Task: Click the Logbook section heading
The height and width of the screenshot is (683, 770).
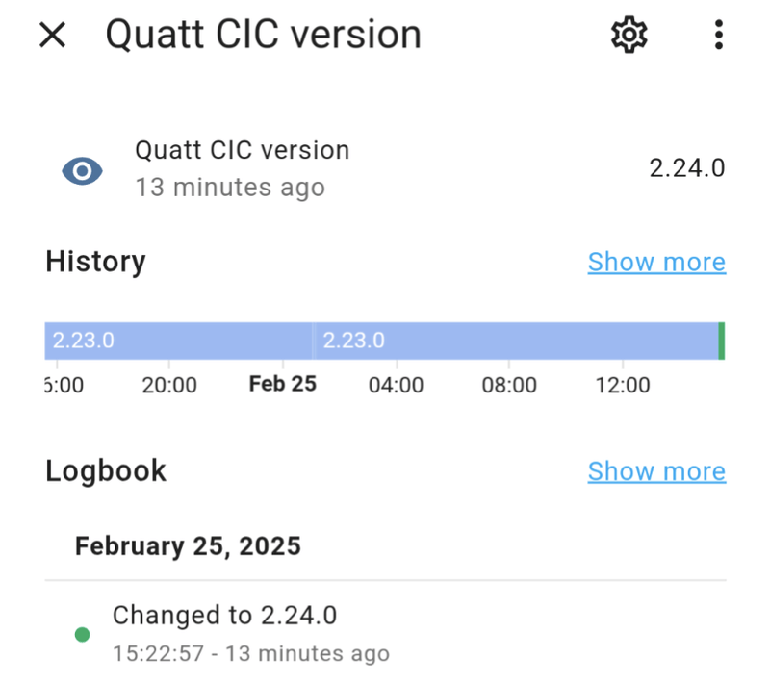Action: 106,471
